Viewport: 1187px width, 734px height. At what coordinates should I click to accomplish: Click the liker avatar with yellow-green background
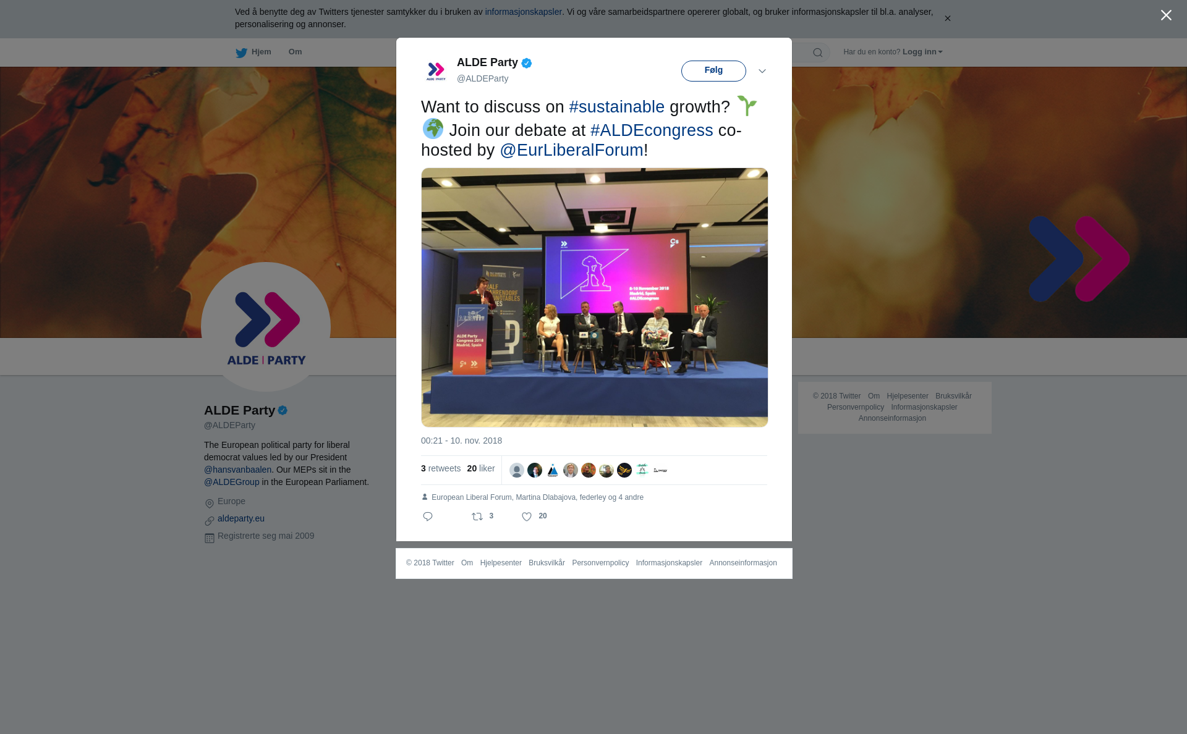(606, 470)
